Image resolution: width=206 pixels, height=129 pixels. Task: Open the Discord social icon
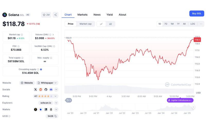point(51,90)
